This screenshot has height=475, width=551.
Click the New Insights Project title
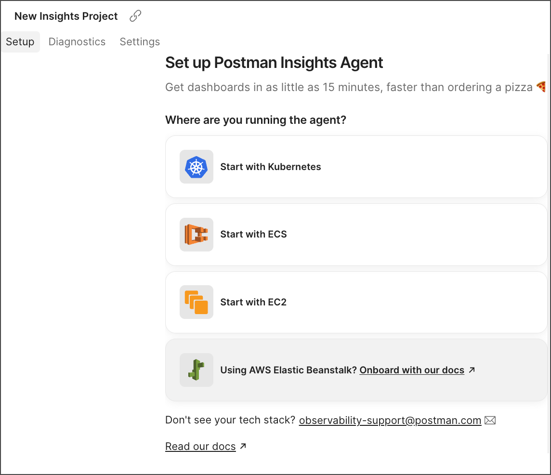(x=66, y=16)
